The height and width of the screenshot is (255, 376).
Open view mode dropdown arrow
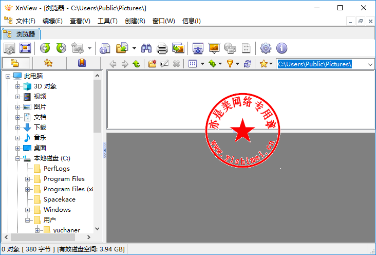(202, 64)
